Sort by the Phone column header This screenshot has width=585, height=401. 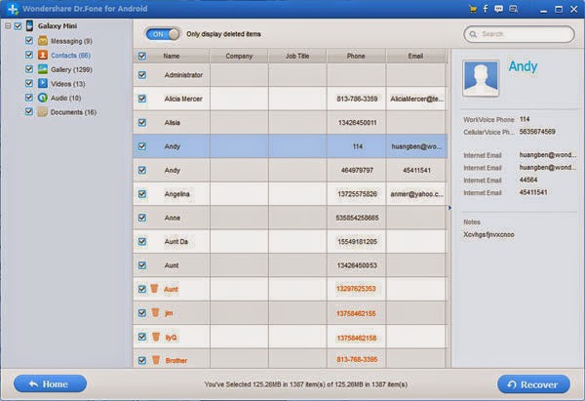point(356,56)
